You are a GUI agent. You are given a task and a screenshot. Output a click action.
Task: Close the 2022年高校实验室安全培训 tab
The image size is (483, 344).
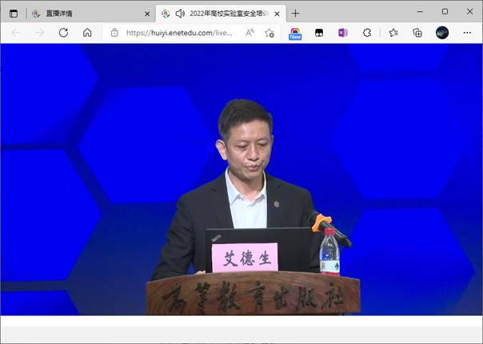pyautogui.click(x=276, y=13)
